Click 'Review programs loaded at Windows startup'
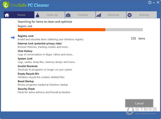Screen dimensions: 161x119 (x=43, y=85)
